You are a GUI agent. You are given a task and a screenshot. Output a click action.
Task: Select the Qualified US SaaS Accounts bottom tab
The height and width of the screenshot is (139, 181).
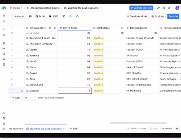[x=46, y=129]
